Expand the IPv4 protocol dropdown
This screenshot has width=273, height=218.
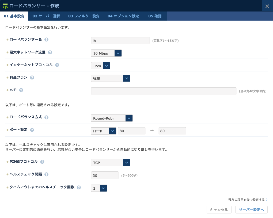(x=101, y=66)
